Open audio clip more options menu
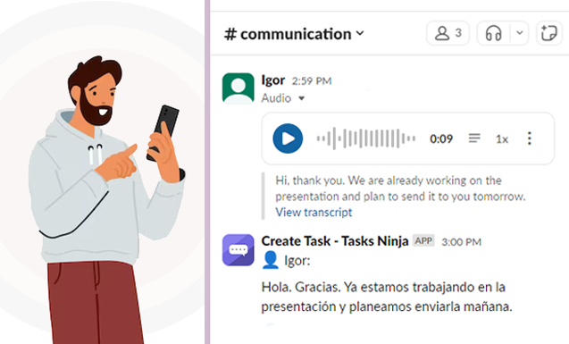The height and width of the screenshot is (344, 569). tap(530, 138)
